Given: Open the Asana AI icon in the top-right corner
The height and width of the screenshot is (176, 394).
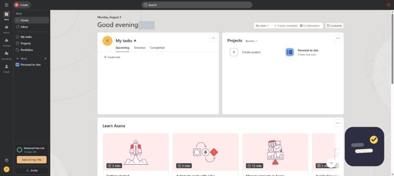Looking at the screenshot, I should [389, 5].
